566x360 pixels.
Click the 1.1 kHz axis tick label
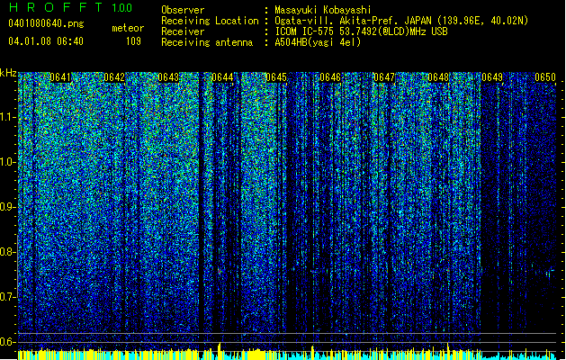(x=7, y=117)
